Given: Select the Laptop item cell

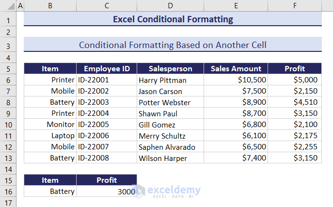Looking at the screenshot, I should pos(50,136).
